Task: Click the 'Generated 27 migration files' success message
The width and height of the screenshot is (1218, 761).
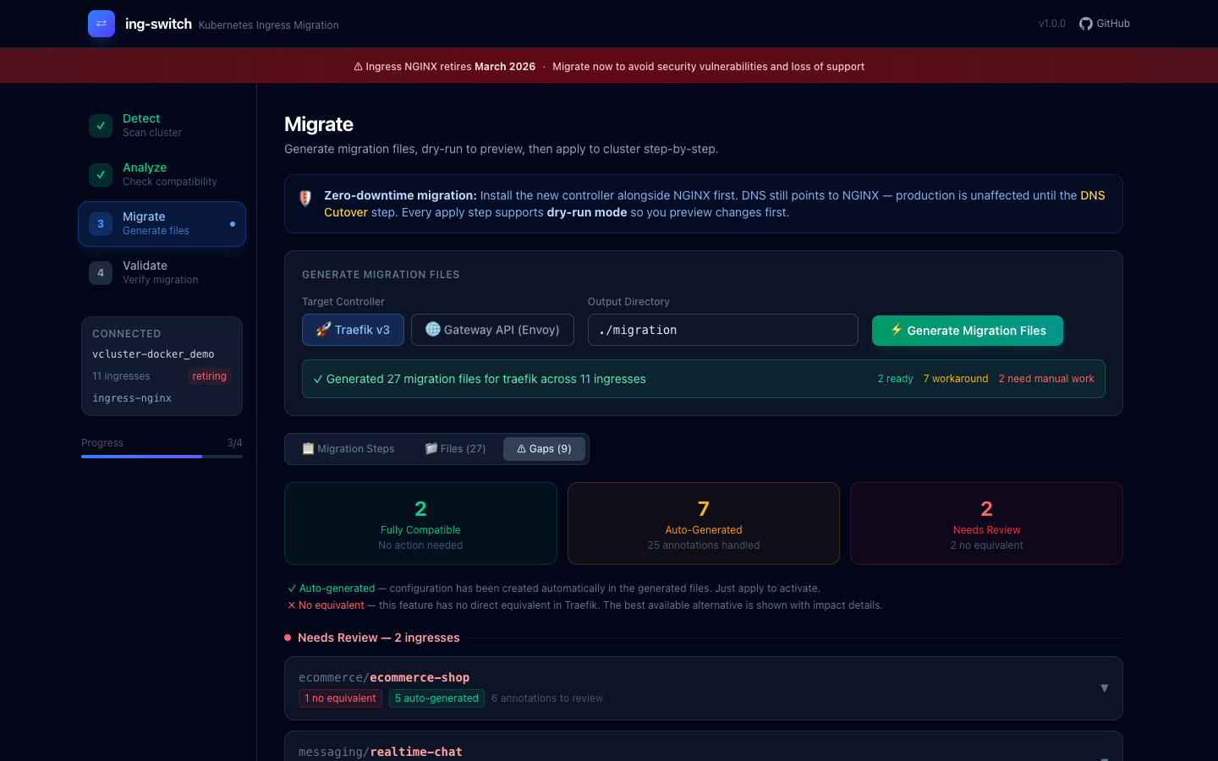Action: tap(480, 379)
